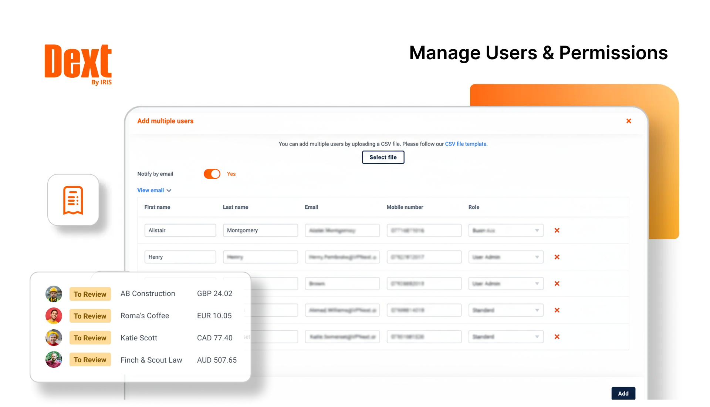710x407 pixels.
Task: Remove the third user row
Action: pyautogui.click(x=557, y=284)
